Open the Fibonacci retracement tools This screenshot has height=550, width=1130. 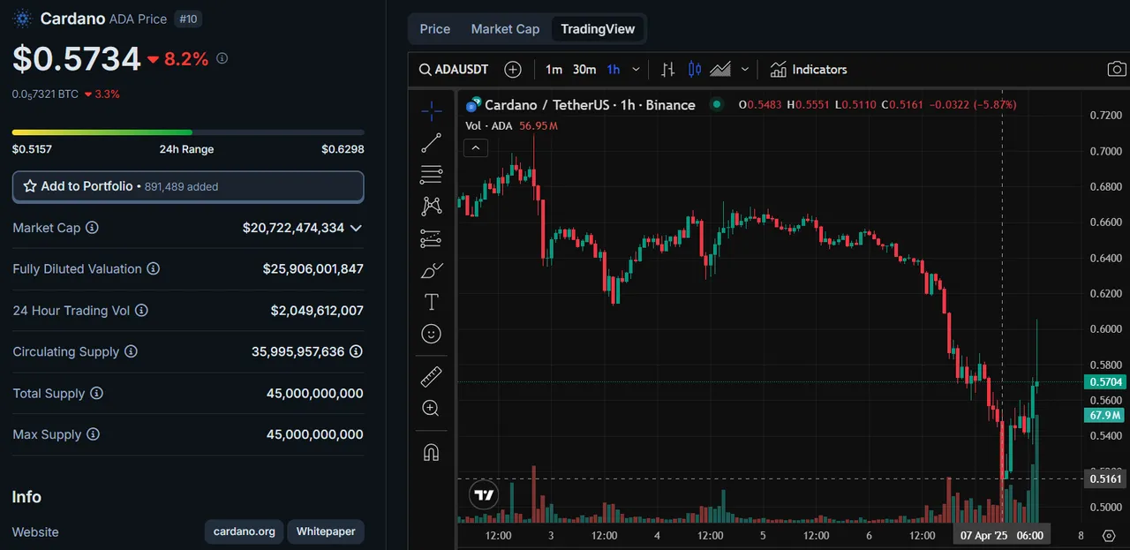tap(431, 174)
